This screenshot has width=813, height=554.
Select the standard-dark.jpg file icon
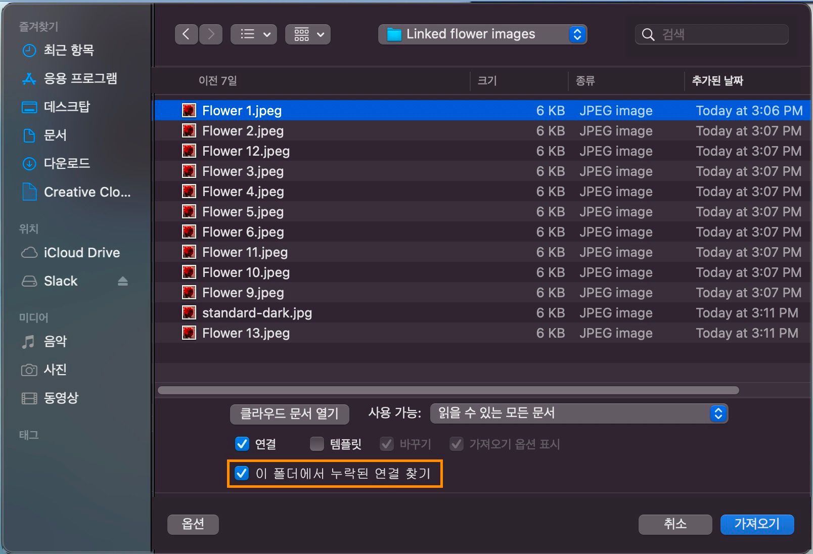[x=189, y=313]
